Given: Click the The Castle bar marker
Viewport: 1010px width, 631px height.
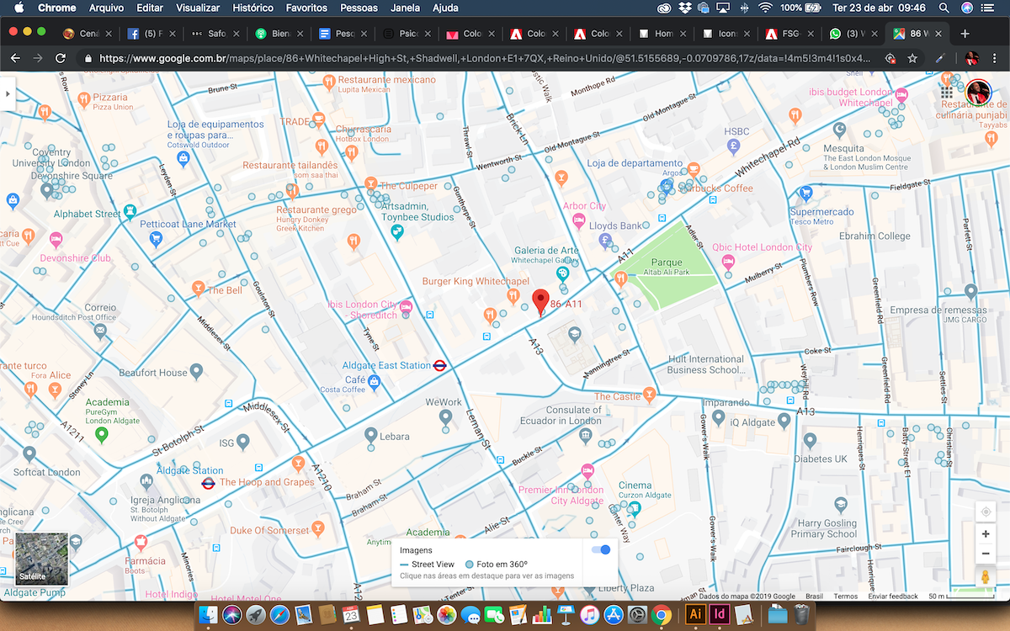Looking at the screenshot, I should [x=648, y=394].
